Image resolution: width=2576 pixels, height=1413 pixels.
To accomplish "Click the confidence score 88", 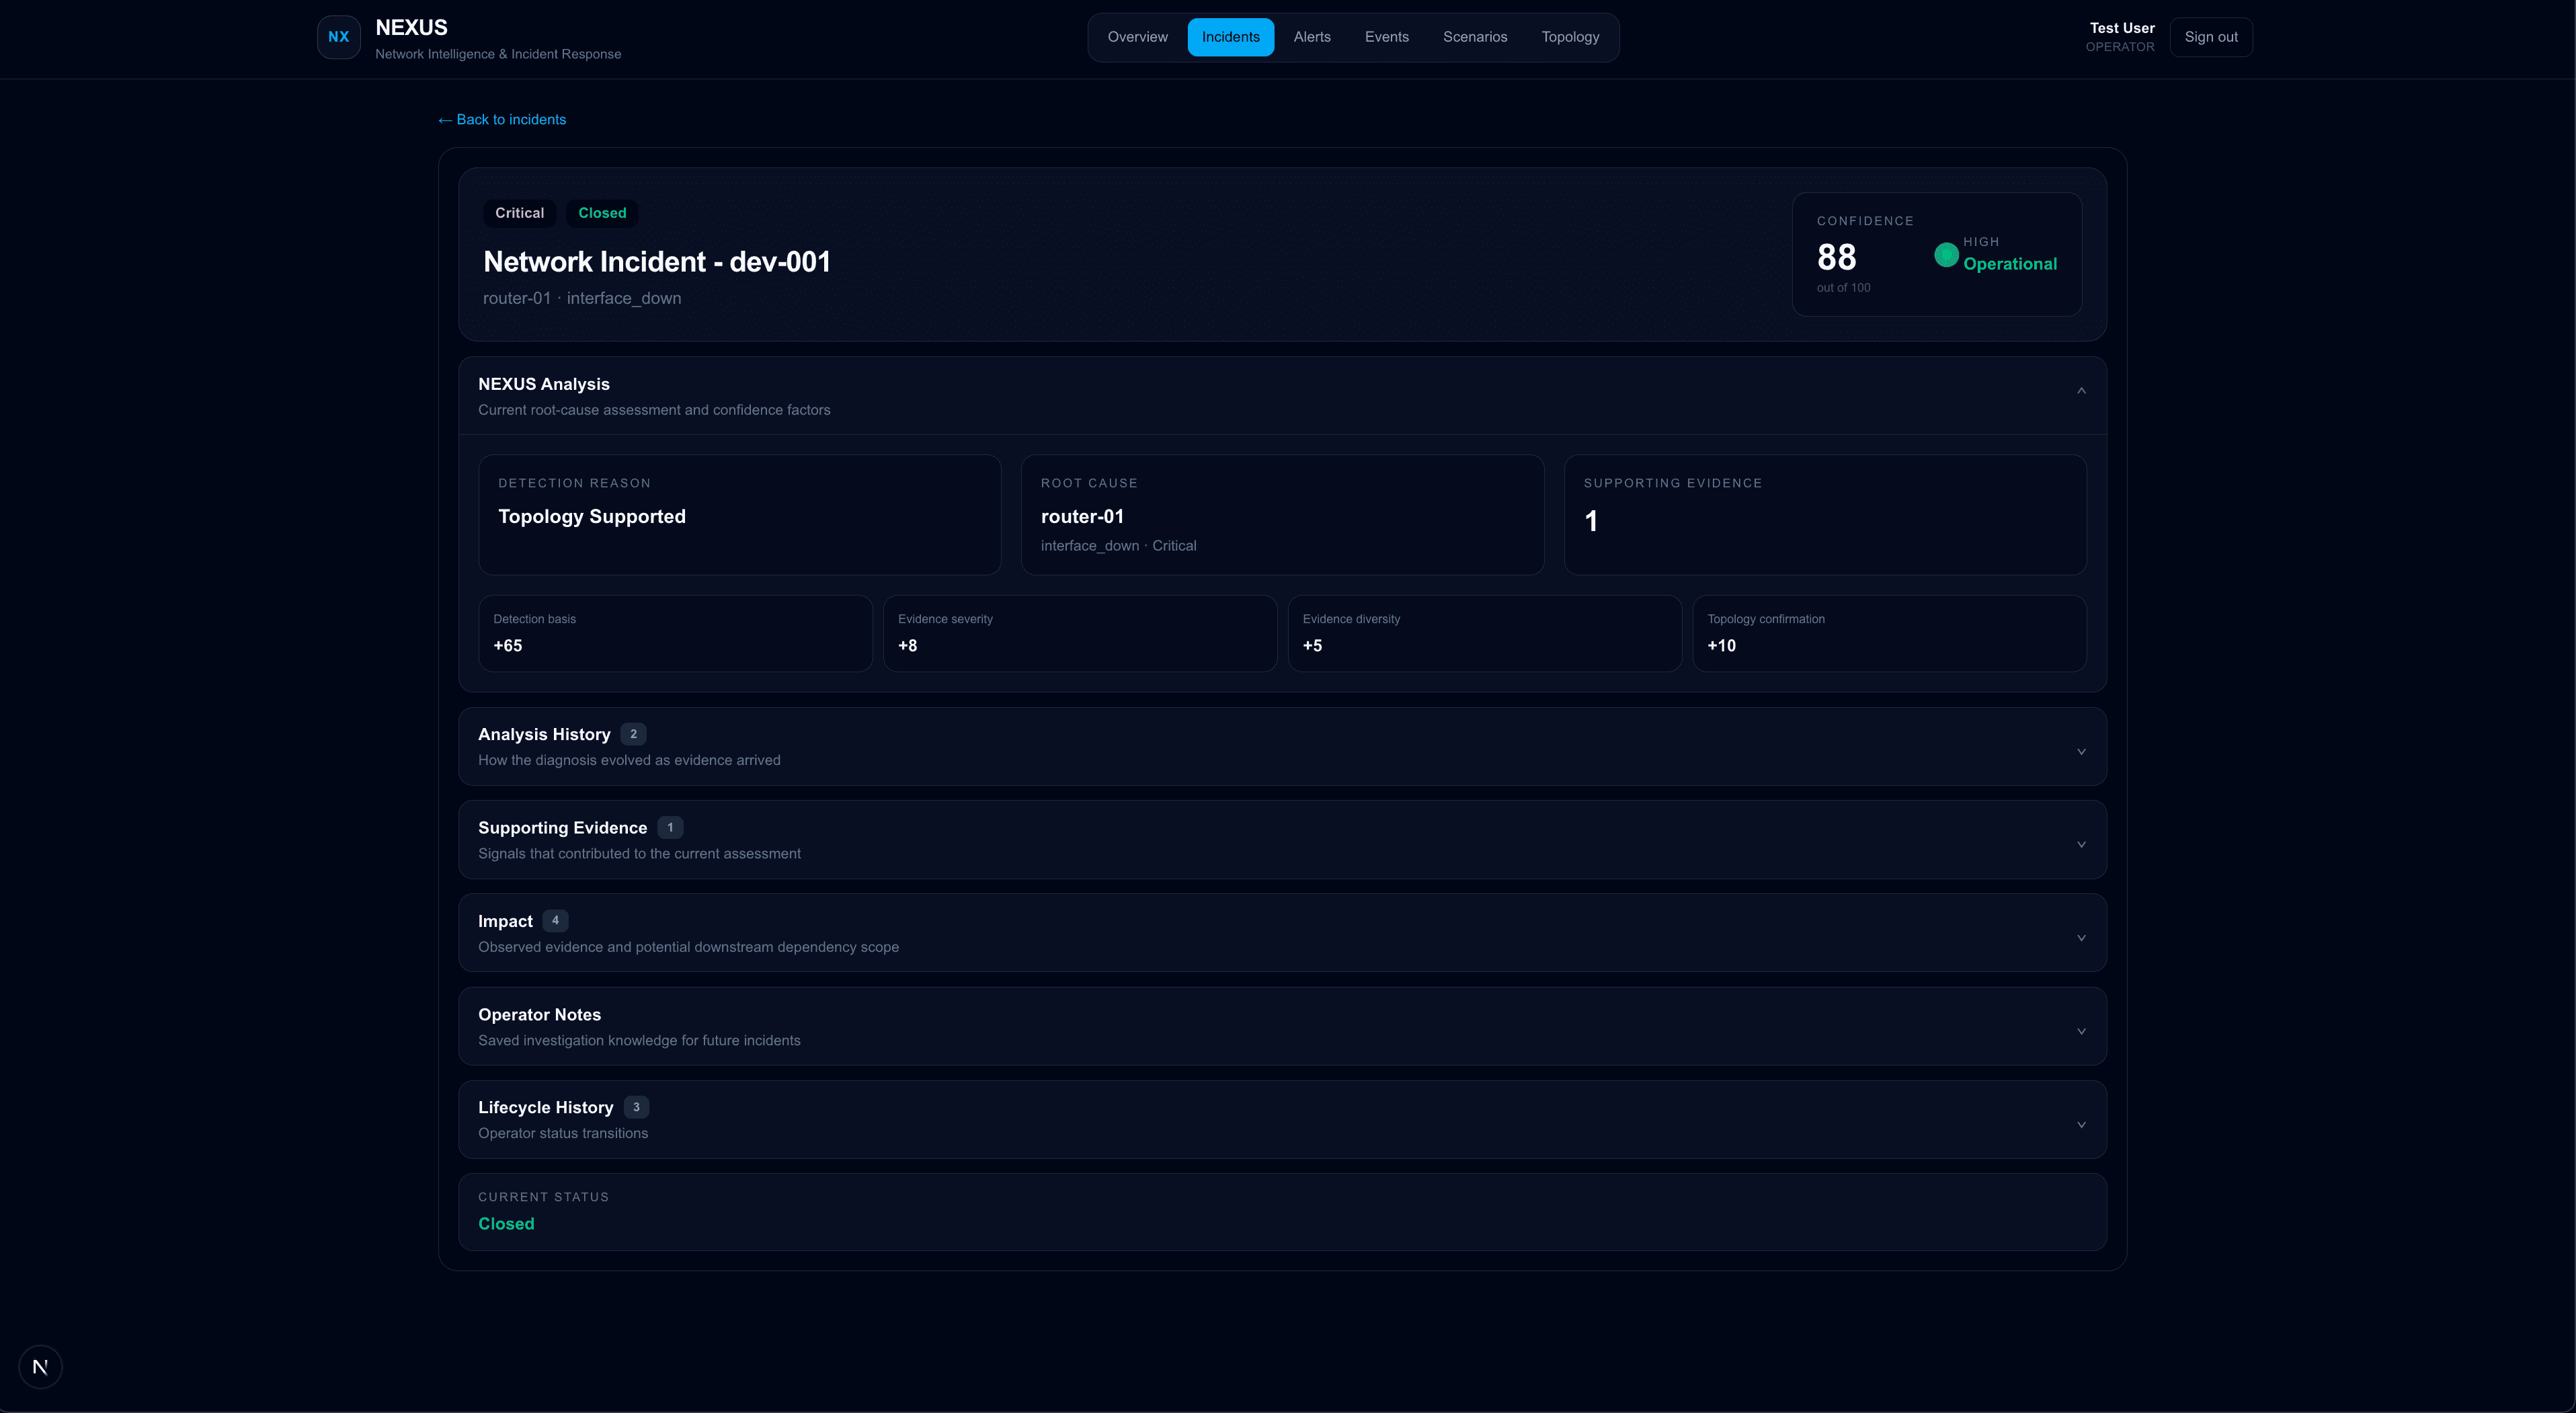I will 1836,258.
